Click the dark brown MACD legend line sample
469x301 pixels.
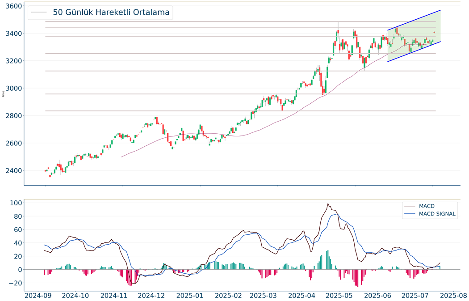(x=410, y=206)
